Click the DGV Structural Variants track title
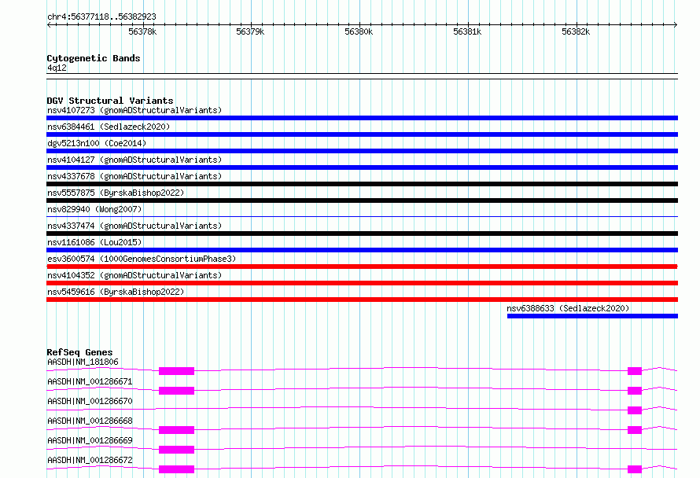 pos(110,101)
